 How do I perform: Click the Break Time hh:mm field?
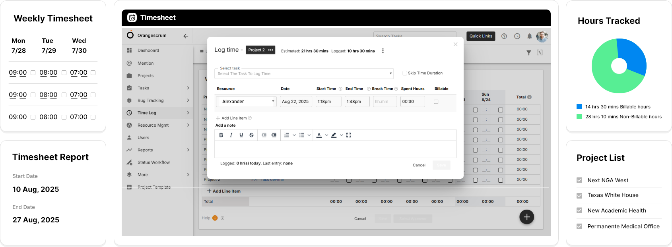(385, 102)
